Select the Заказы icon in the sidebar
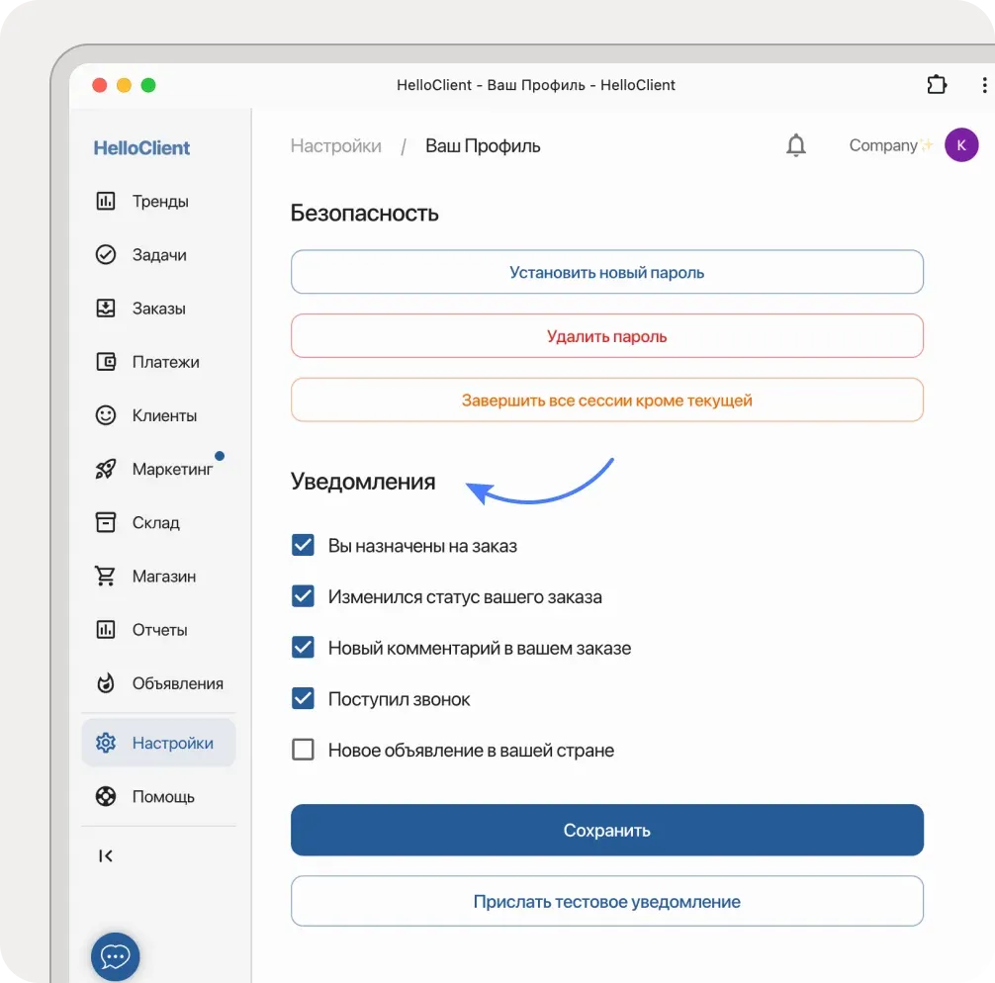 (107, 308)
